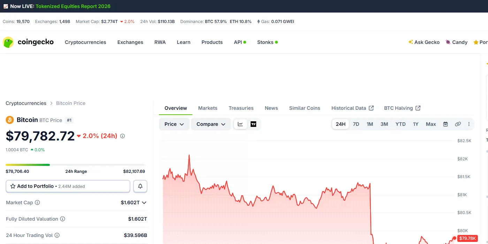Viewport: 488px width, 244px height.
Task: Click the price alert bell icon
Action: (140, 186)
